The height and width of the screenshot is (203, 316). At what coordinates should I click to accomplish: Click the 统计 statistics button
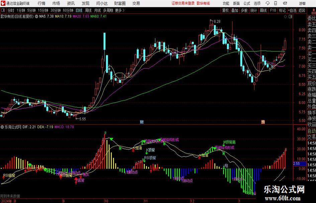tap(254, 10)
